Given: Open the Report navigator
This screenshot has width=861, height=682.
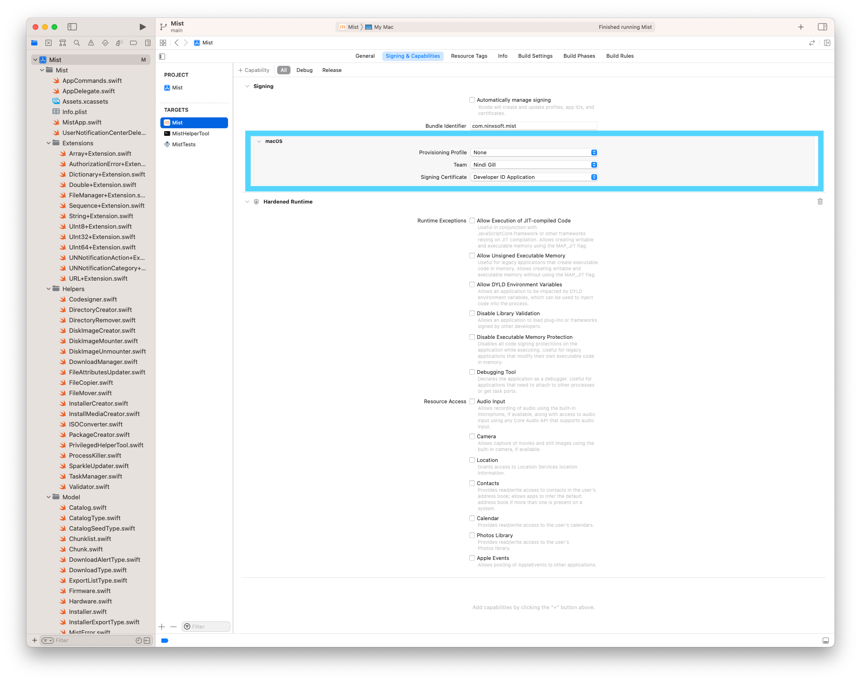Looking at the screenshot, I should [x=148, y=43].
